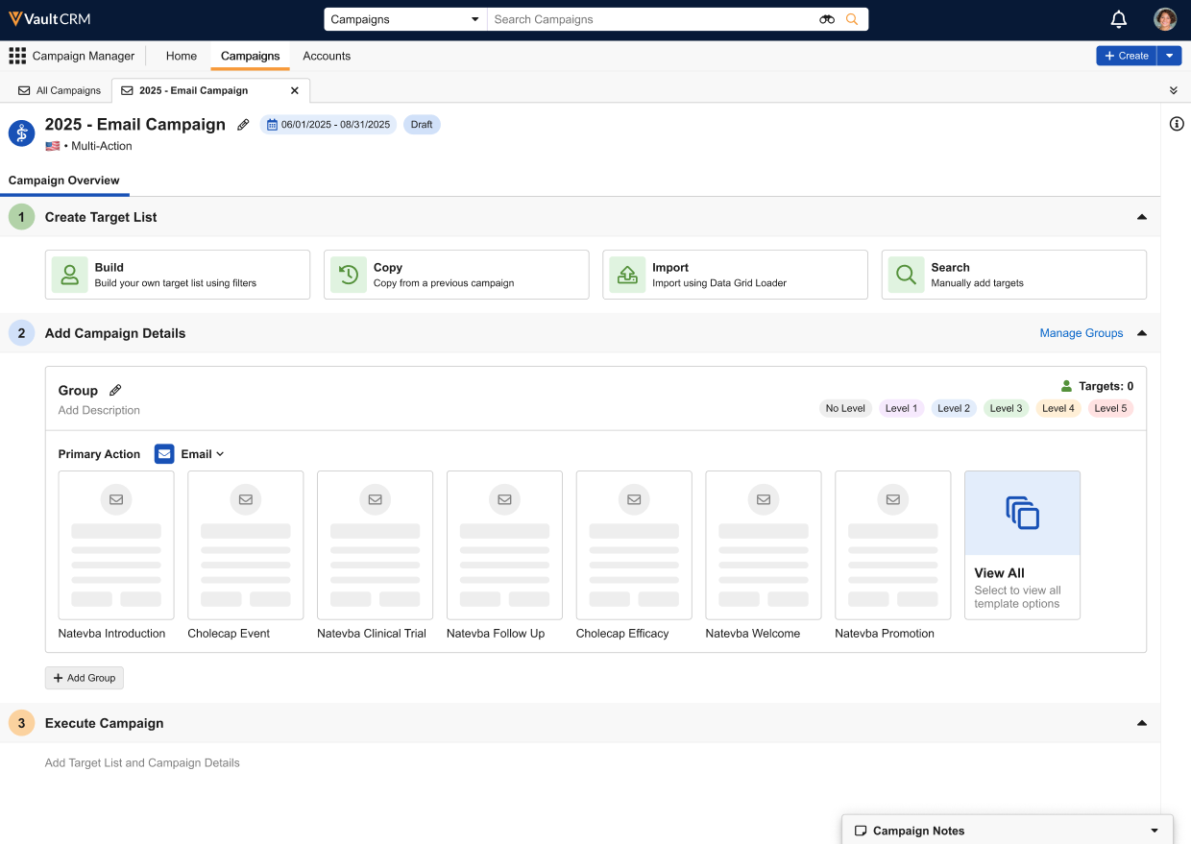Click the notification bell icon
Viewport: 1191px width, 844px height.
(1118, 19)
